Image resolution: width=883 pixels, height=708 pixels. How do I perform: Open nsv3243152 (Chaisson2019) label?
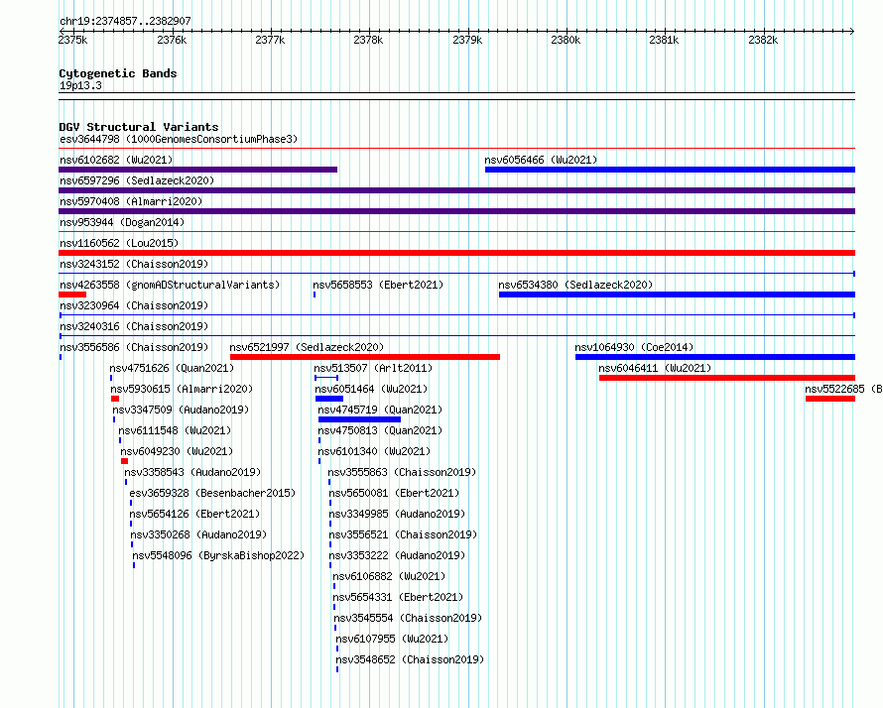pos(134,264)
